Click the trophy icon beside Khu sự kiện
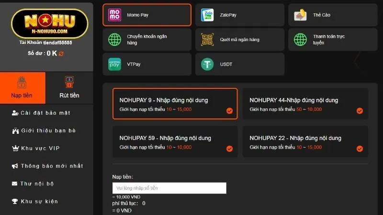Image resolution: width=383 pixels, height=215 pixels. 15,201
